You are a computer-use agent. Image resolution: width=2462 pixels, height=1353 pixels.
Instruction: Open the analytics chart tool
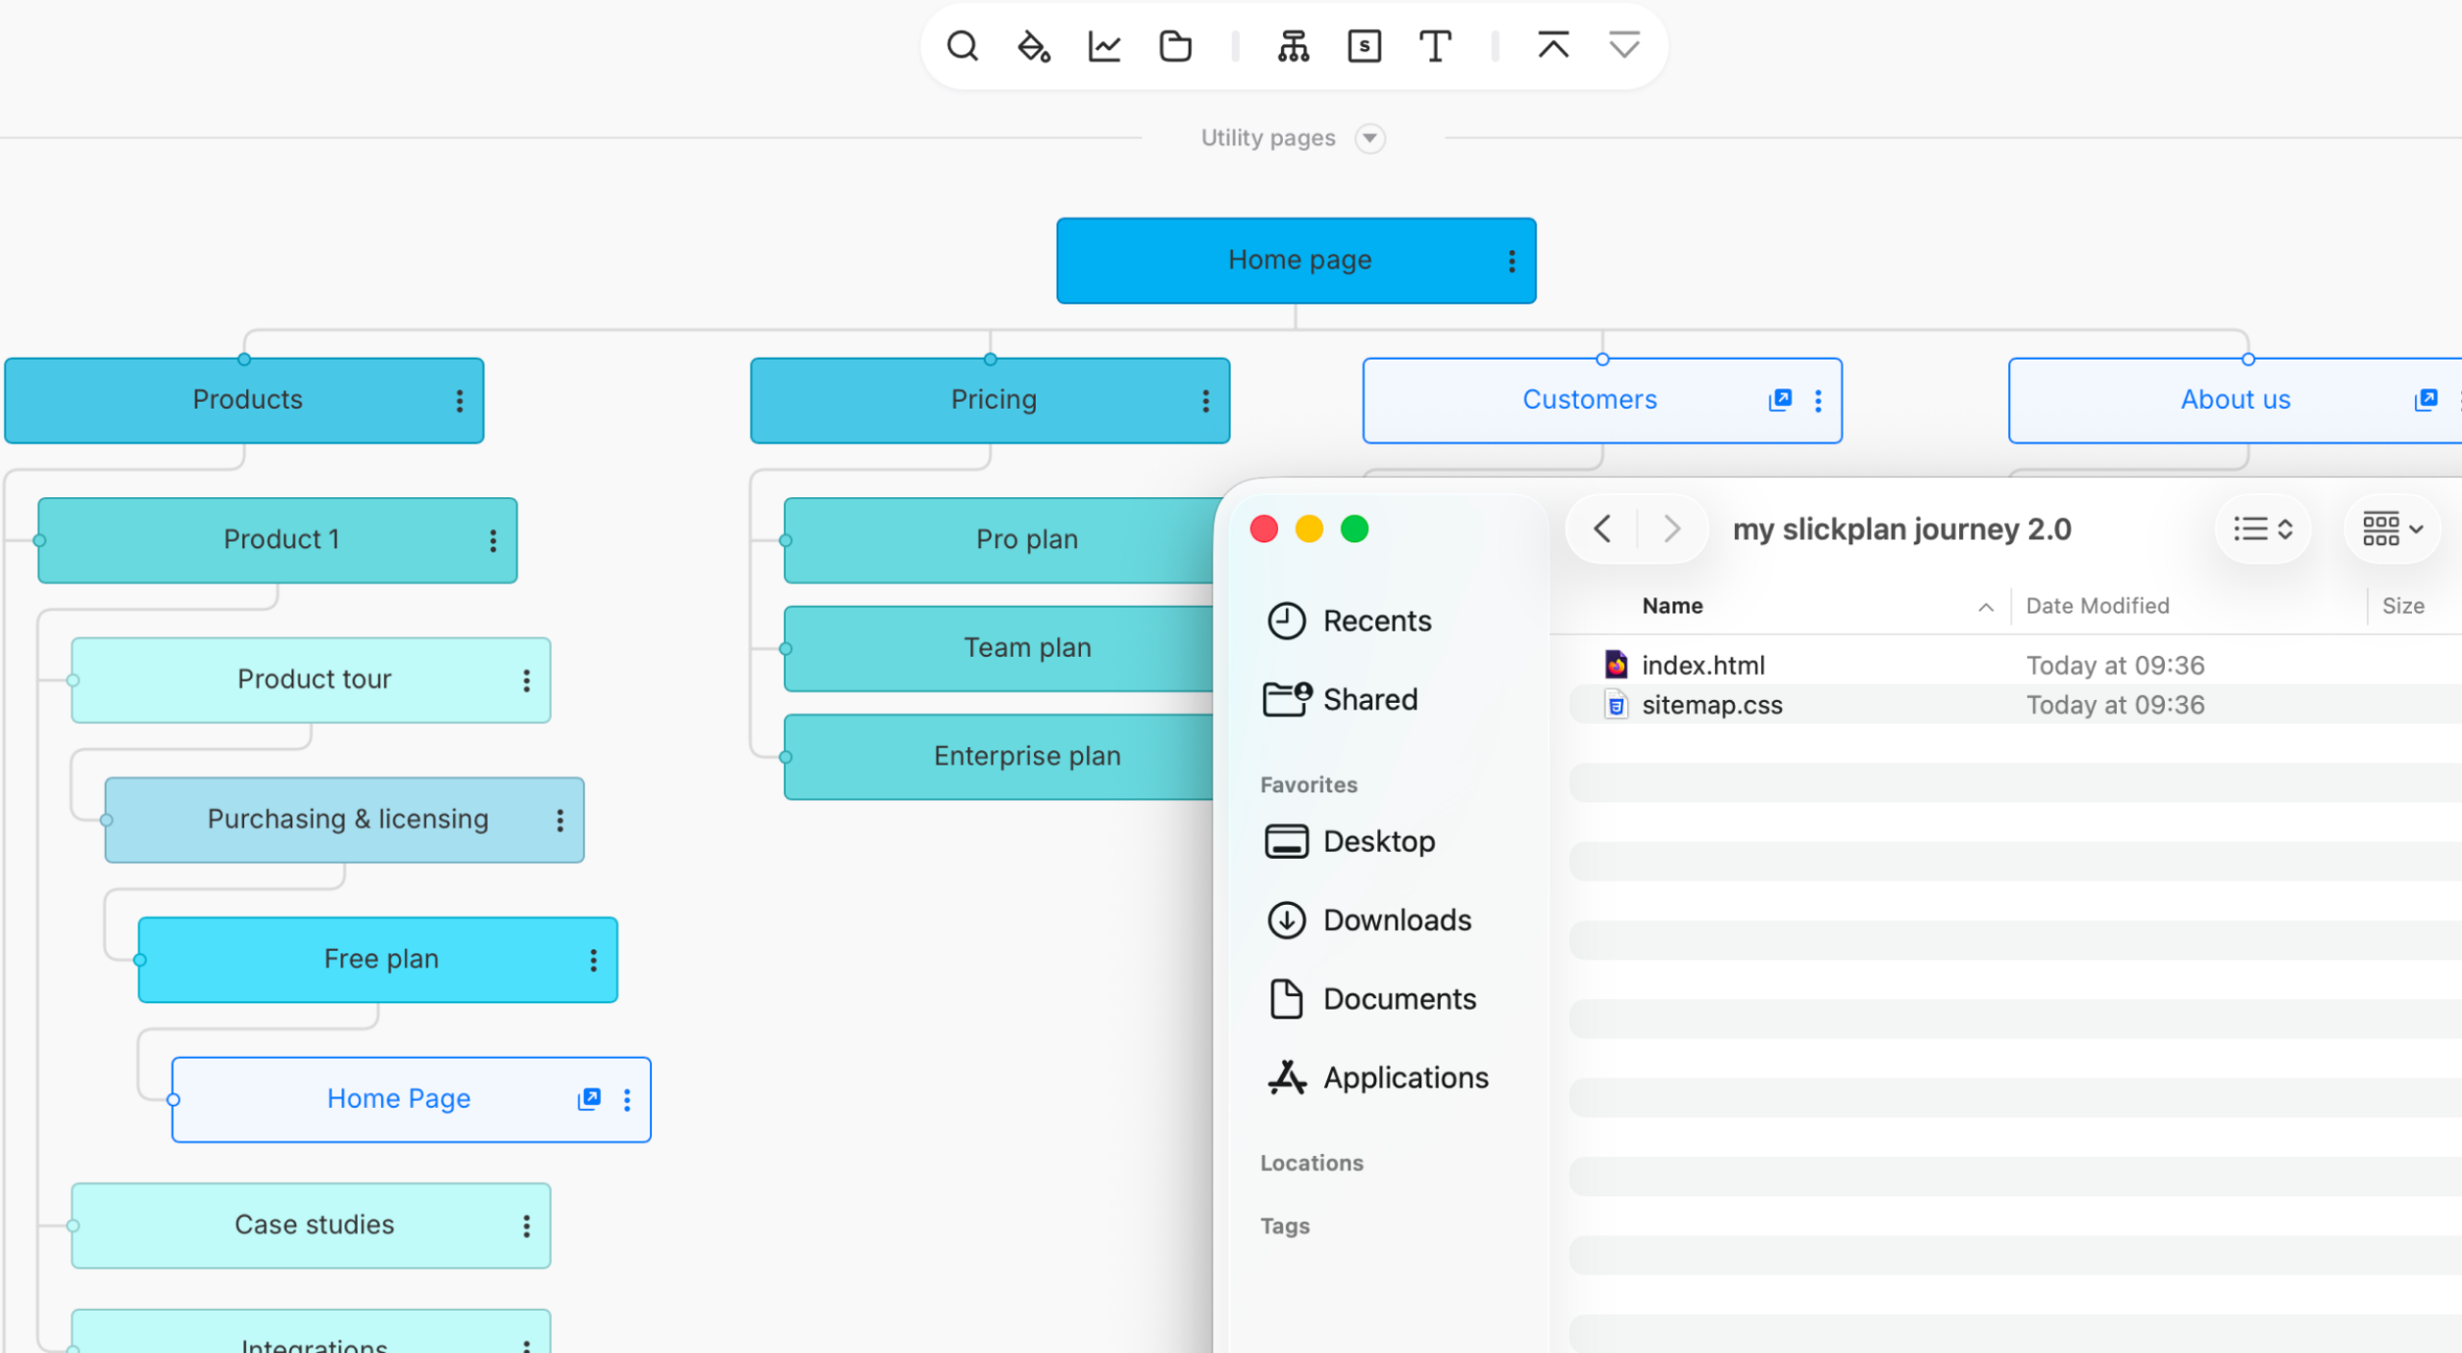point(1104,45)
